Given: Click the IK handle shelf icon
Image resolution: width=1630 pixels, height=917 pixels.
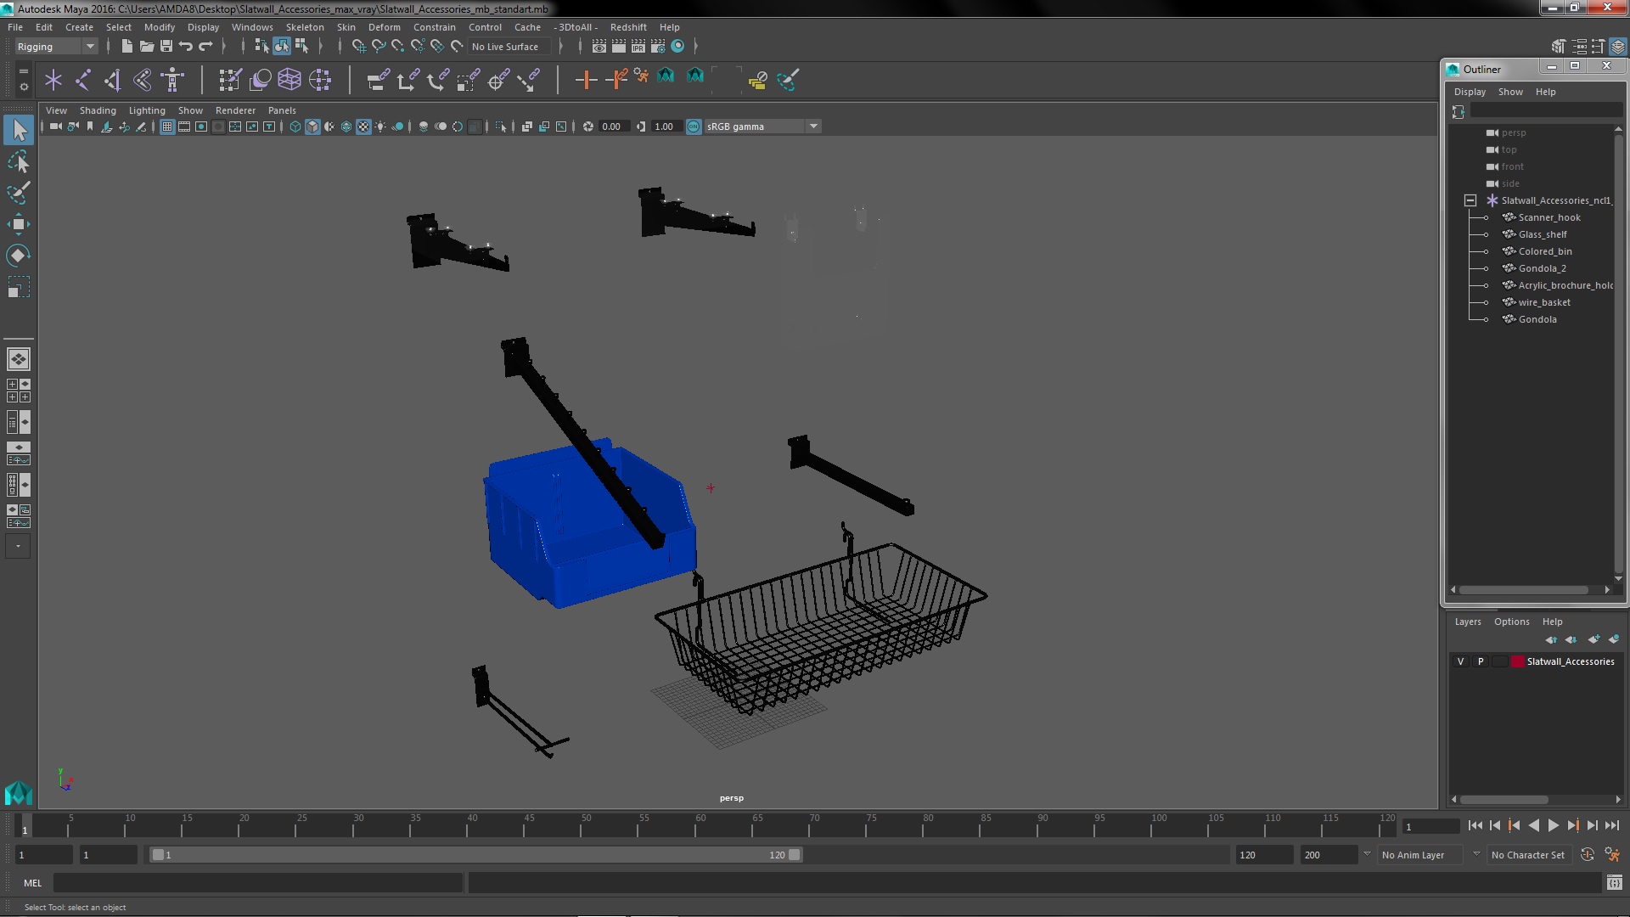Looking at the screenshot, I should [113, 80].
